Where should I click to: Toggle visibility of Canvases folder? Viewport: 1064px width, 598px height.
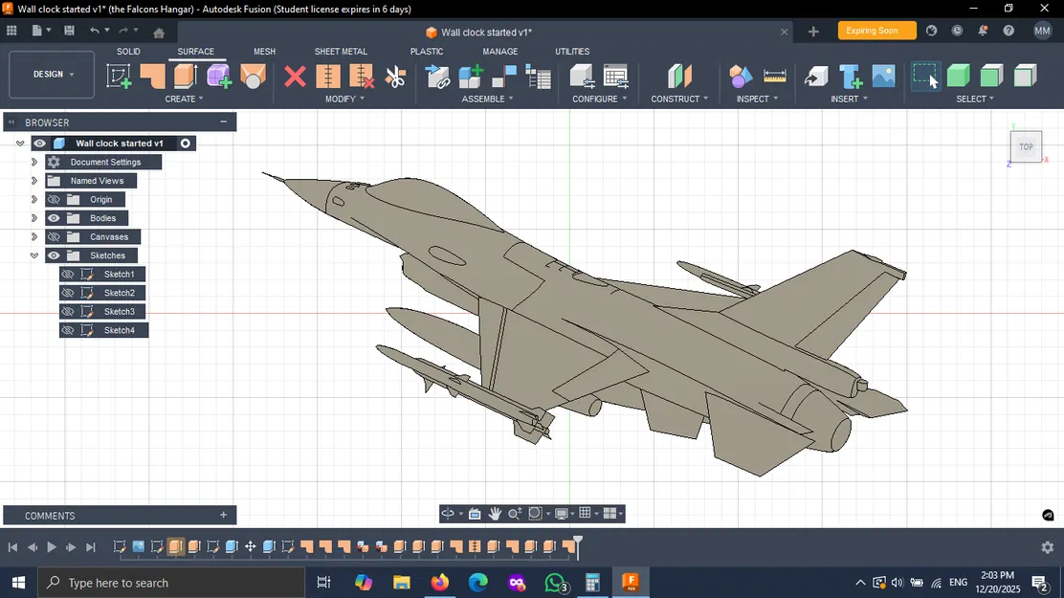[54, 237]
